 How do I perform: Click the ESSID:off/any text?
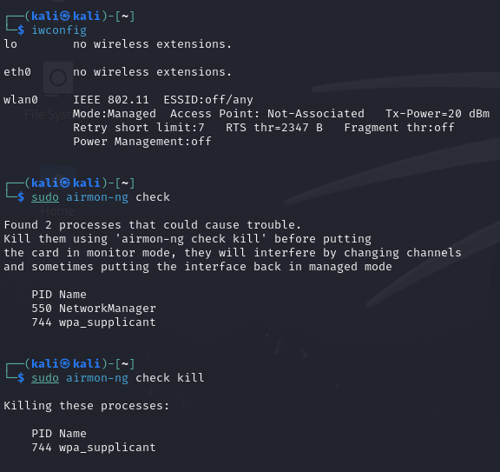coord(208,100)
